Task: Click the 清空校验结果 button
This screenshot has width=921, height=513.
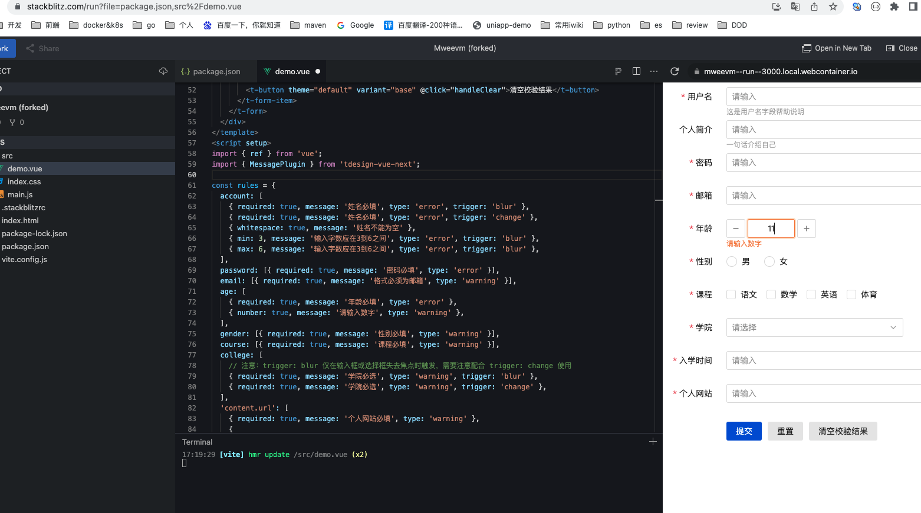Action: pos(843,431)
